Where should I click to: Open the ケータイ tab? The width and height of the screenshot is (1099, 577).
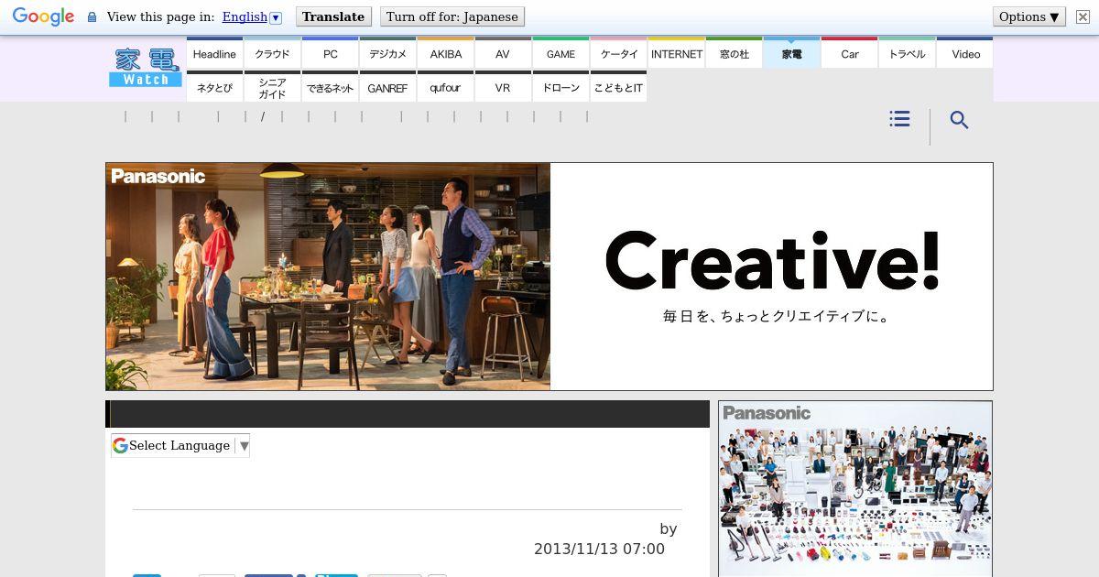pos(618,54)
